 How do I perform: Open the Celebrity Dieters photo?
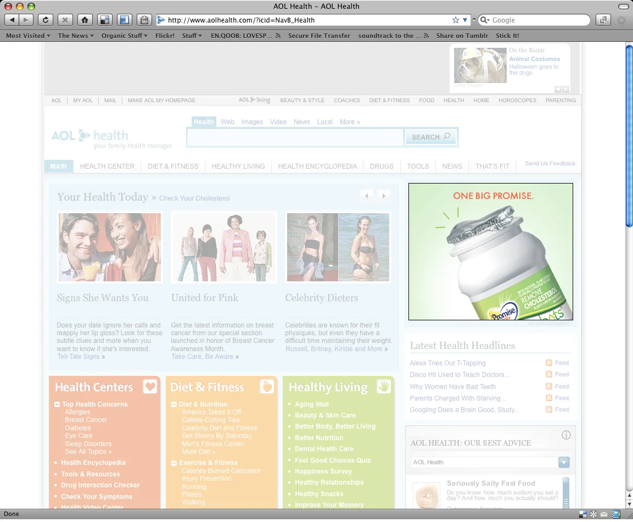point(338,247)
